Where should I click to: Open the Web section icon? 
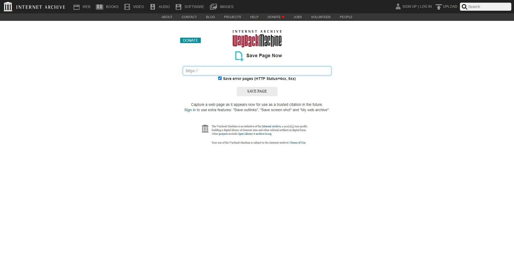[76, 7]
